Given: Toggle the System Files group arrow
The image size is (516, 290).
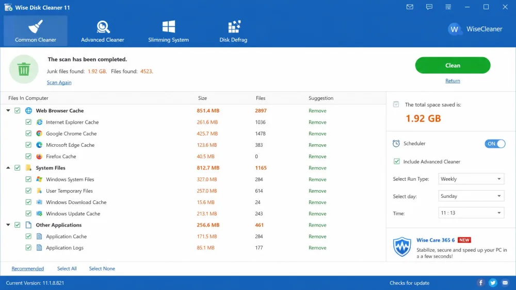Looking at the screenshot, I should tap(8, 168).
